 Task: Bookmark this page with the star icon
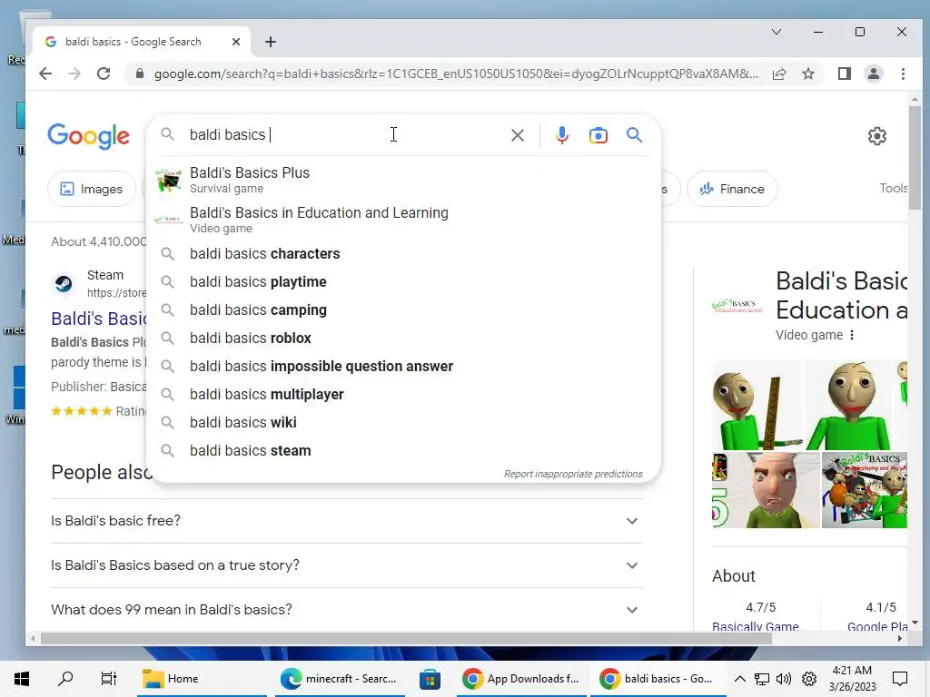tap(807, 74)
